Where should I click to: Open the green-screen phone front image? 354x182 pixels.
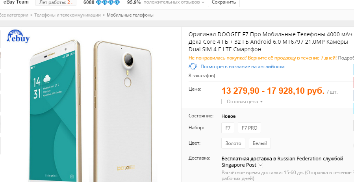pyautogui.click(x=55, y=111)
